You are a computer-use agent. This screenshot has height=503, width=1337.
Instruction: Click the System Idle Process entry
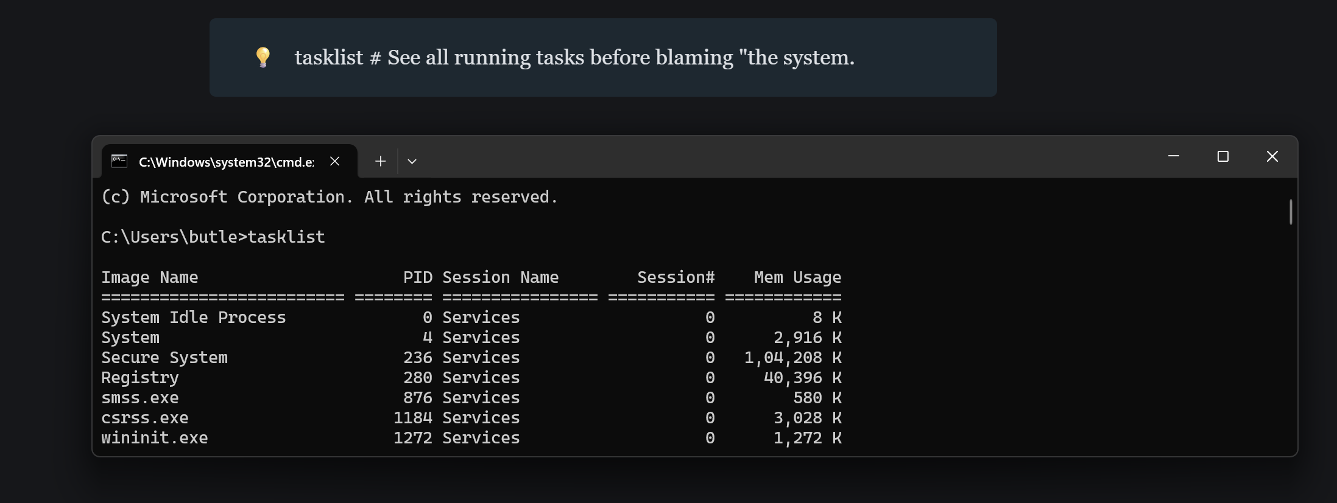coord(193,317)
